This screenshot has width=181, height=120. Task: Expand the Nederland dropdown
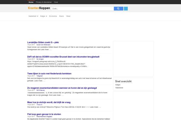[x=33, y=16]
